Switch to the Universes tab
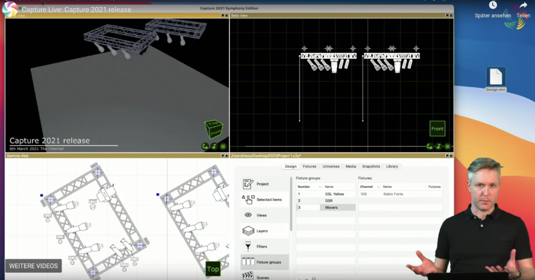 pyautogui.click(x=331, y=167)
